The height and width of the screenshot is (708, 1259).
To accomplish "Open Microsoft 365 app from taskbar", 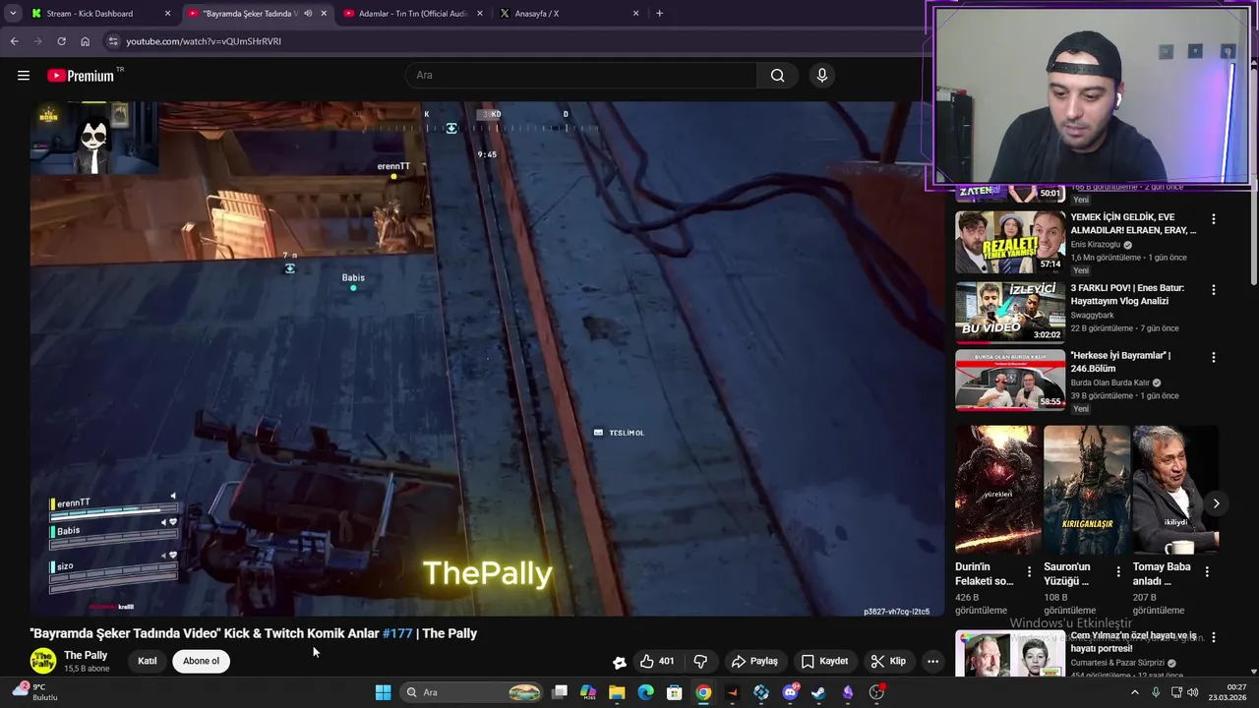I will [x=588, y=692].
